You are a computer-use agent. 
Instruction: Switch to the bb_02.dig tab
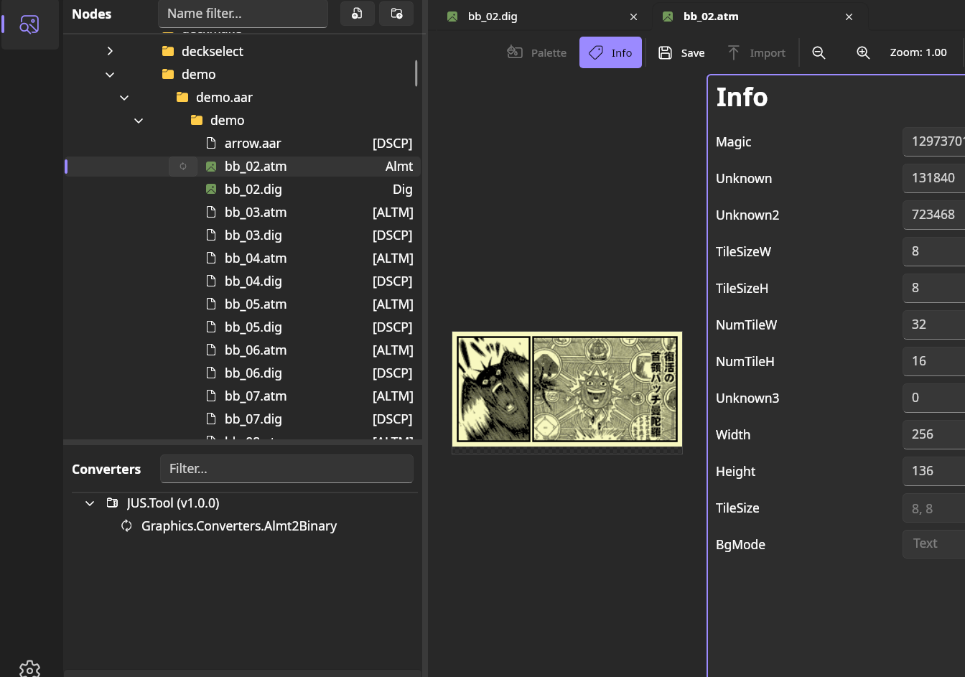tap(542, 17)
